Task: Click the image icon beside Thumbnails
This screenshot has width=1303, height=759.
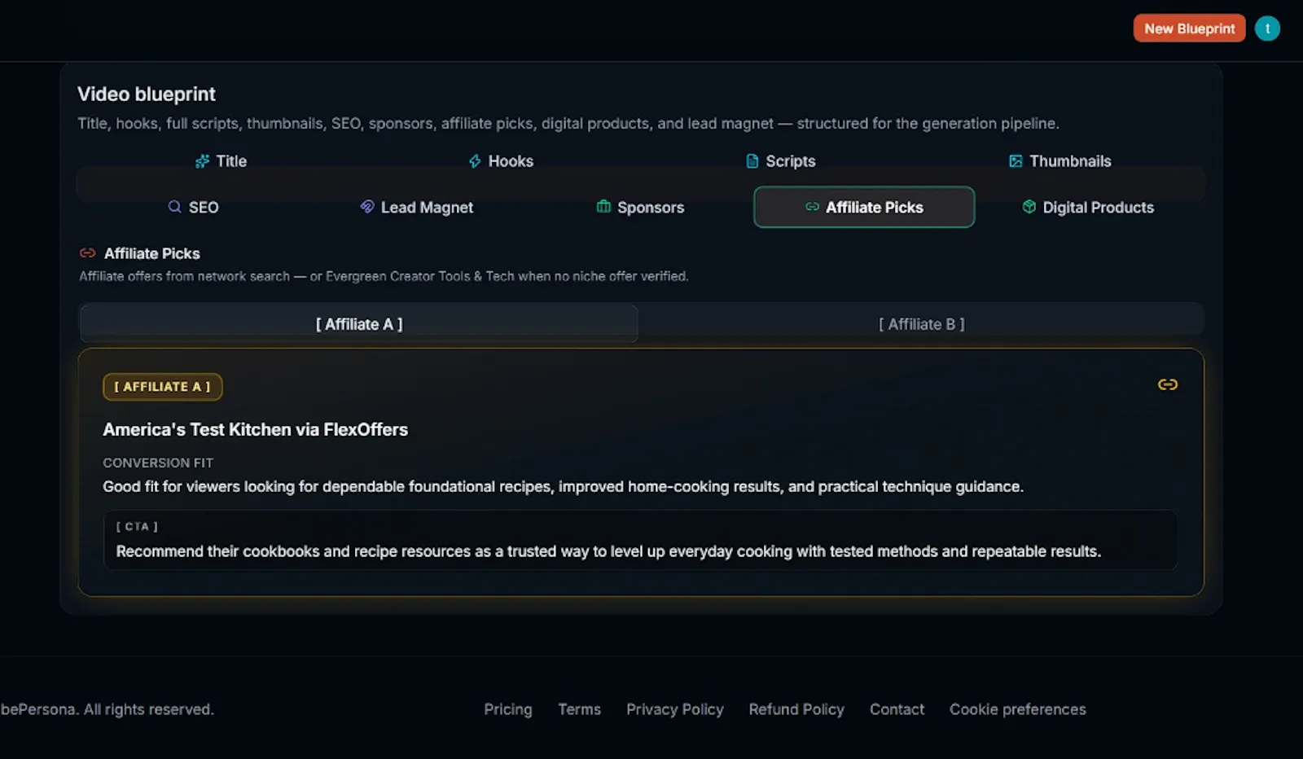Action: 1016,161
